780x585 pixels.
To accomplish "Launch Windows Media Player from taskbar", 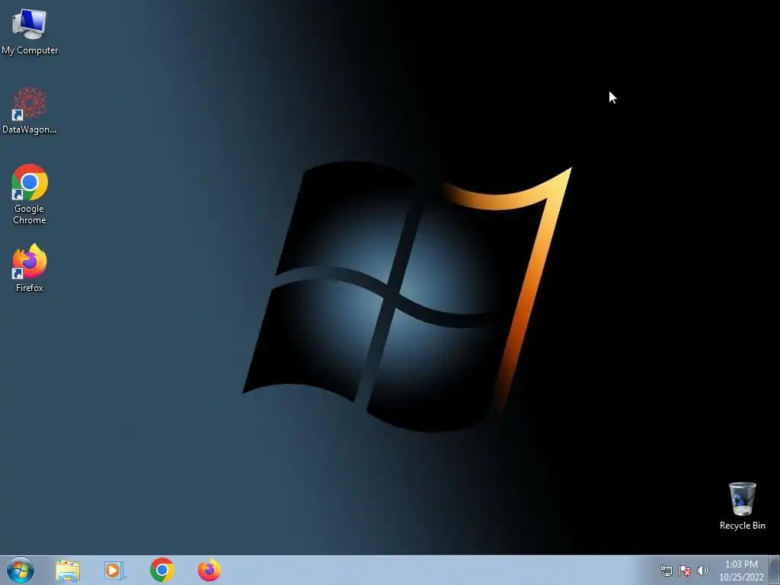I will pos(114,571).
